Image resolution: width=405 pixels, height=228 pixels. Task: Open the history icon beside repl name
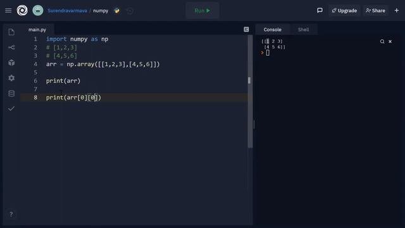click(130, 11)
